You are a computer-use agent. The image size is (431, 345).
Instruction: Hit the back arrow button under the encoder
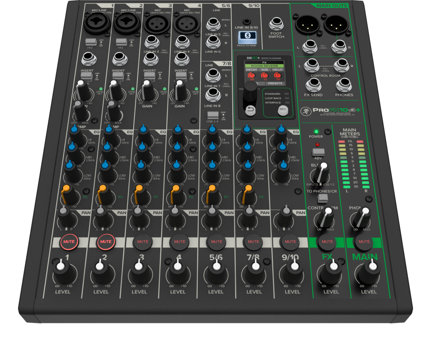tap(250, 110)
